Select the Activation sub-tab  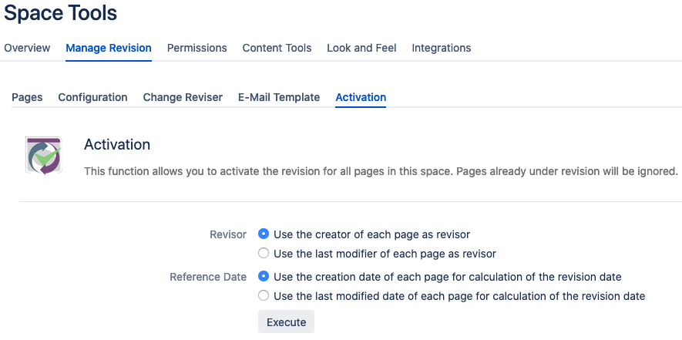pos(361,97)
